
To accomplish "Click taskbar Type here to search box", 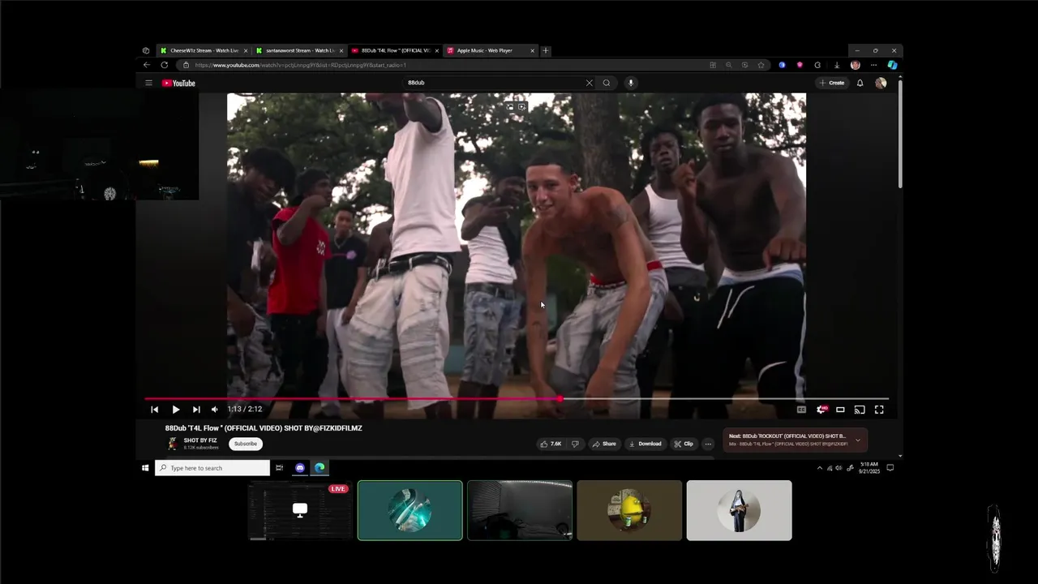I will pos(212,468).
